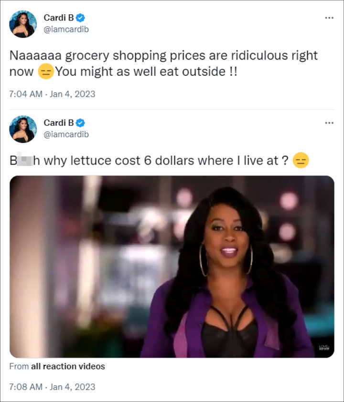Image resolution: width=344 pixels, height=402 pixels.
Task: Click the @iamcardib handle in the second tweet
Action: click(66, 134)
